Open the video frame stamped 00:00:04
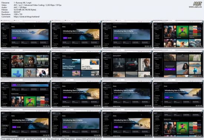This screenshot has width=204, height=140. [x=26, y=34]
